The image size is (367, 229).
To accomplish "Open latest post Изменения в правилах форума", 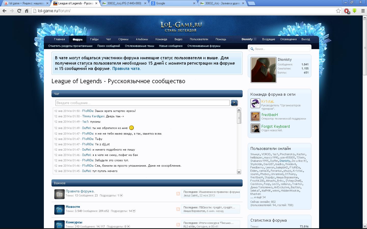I will 219,192.
